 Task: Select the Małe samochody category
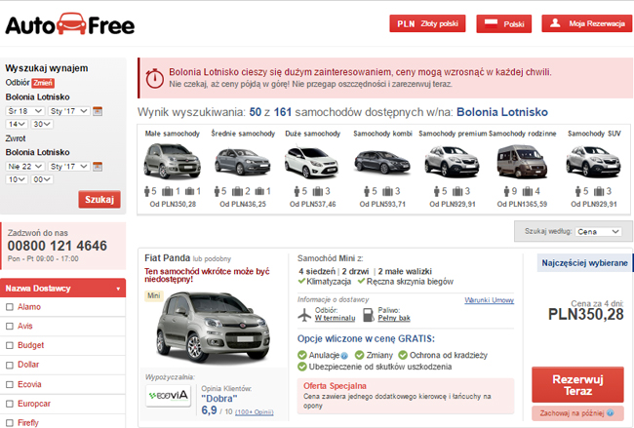(x=173, y=169)
